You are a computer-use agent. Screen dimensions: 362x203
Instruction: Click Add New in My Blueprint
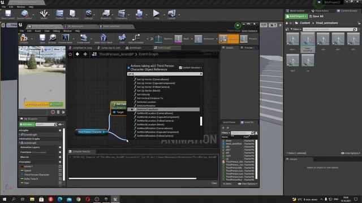click(27, 124)
